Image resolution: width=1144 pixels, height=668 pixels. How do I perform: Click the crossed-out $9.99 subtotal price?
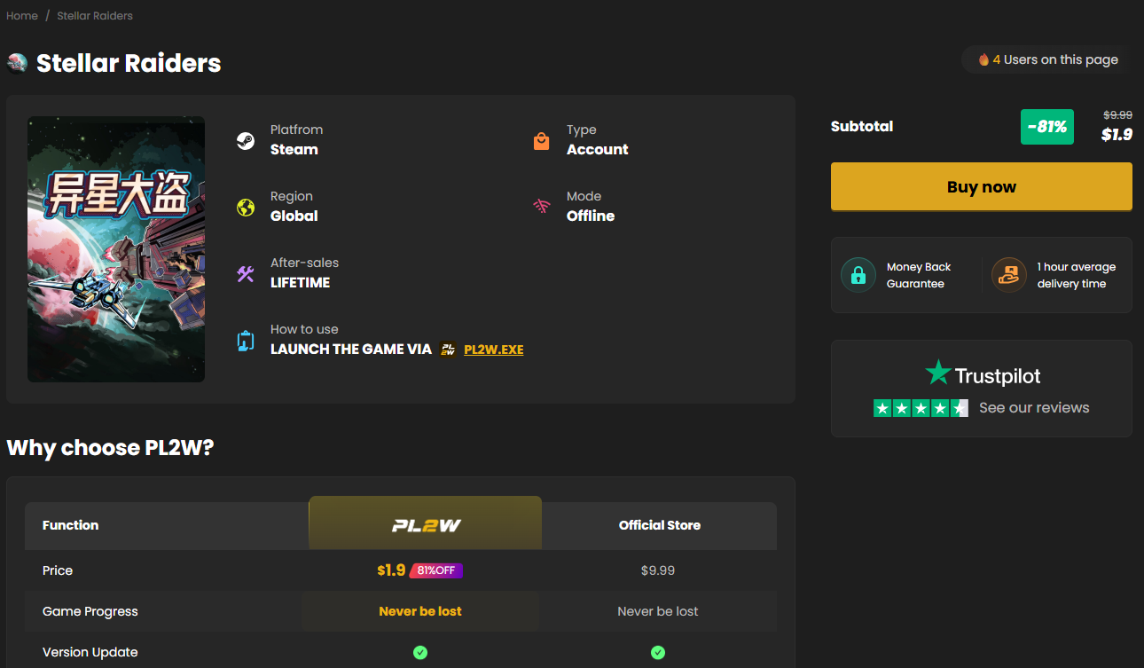click(1117, 115)
